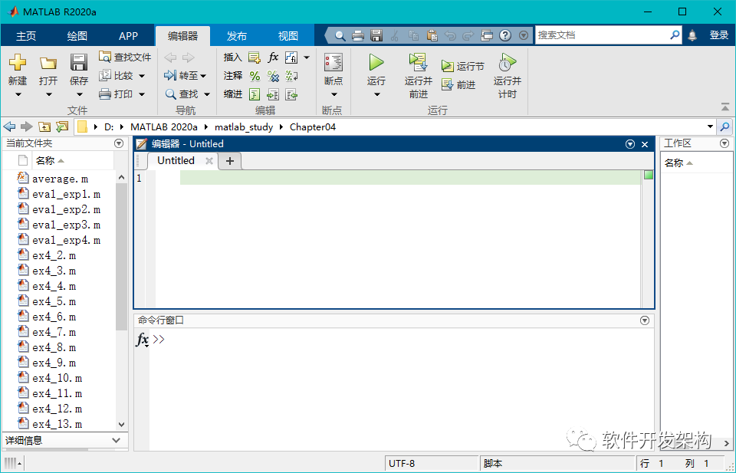Click the insert section icon
Image resolution: width=736 pixels, height=473 pixels.
coord(255,57)
